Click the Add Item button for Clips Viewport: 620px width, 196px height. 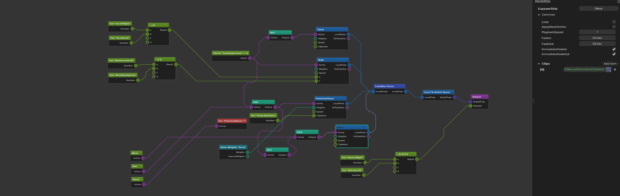tap(610, 64)
